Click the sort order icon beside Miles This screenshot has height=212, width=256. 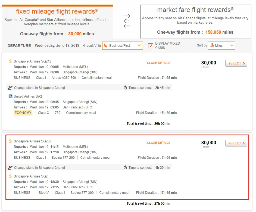(212, 45)
